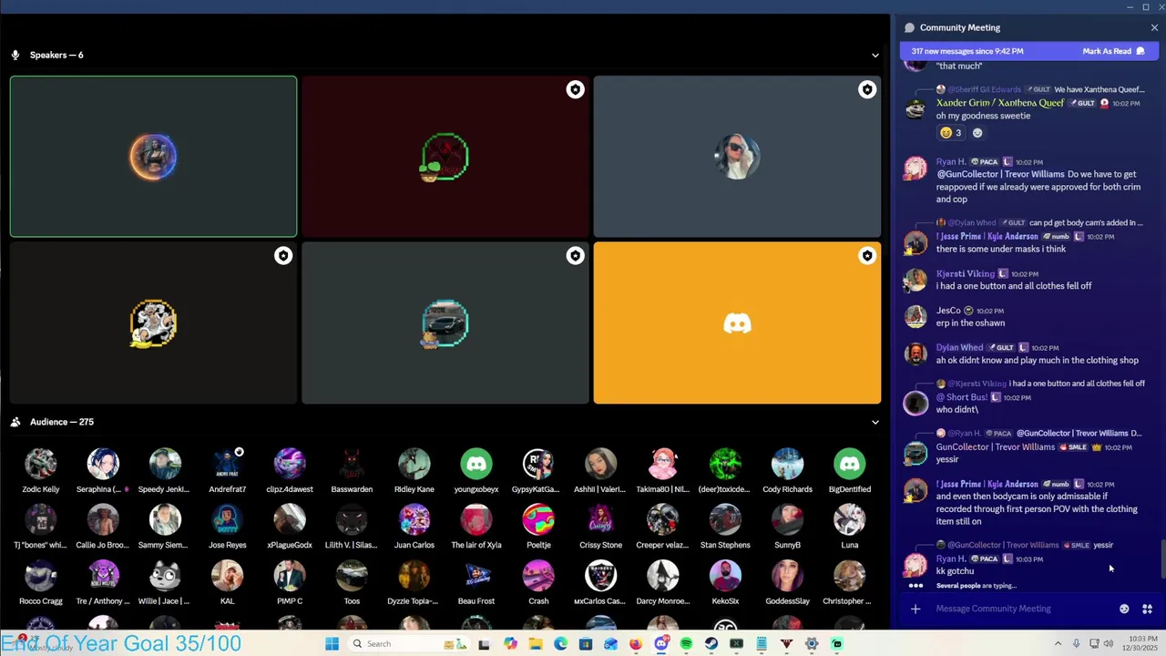This screenshot has width=1166, height=656.
Task: Open the apps launcher icon in message box
Action: pyautogui.click(x=1148, y=609)
